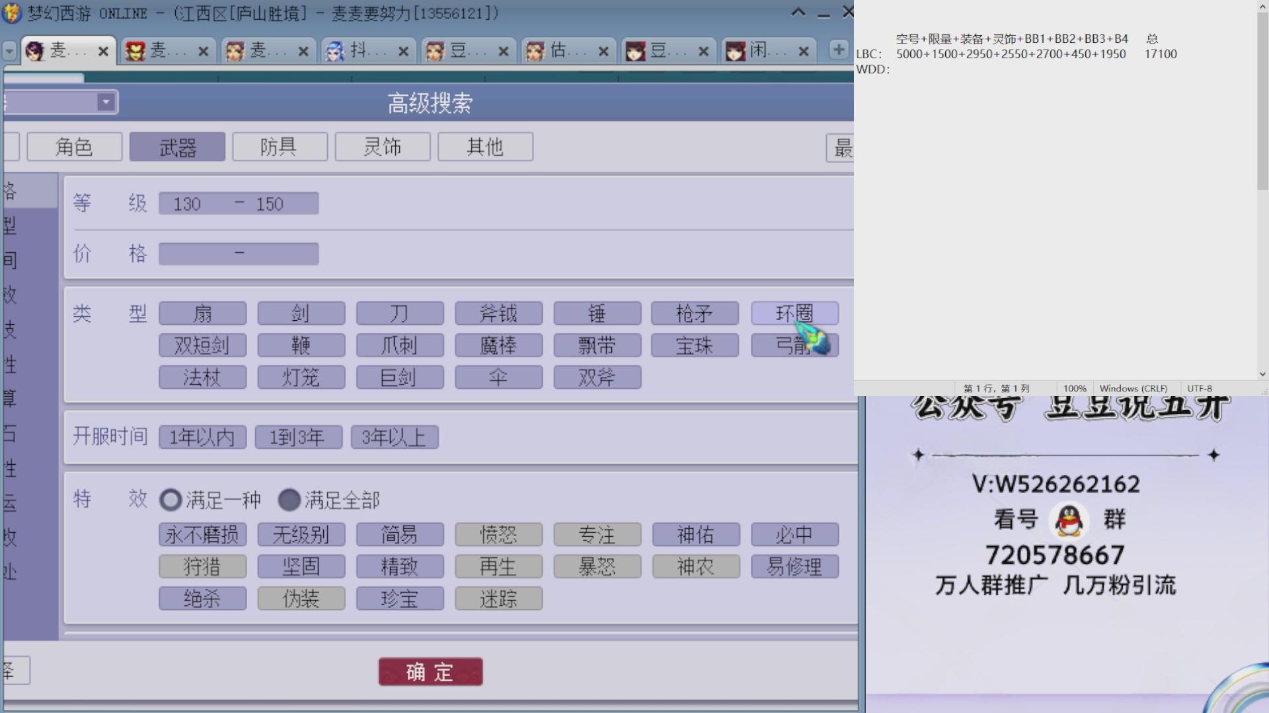Switch to the 抖 character tab

coord(367,51)
